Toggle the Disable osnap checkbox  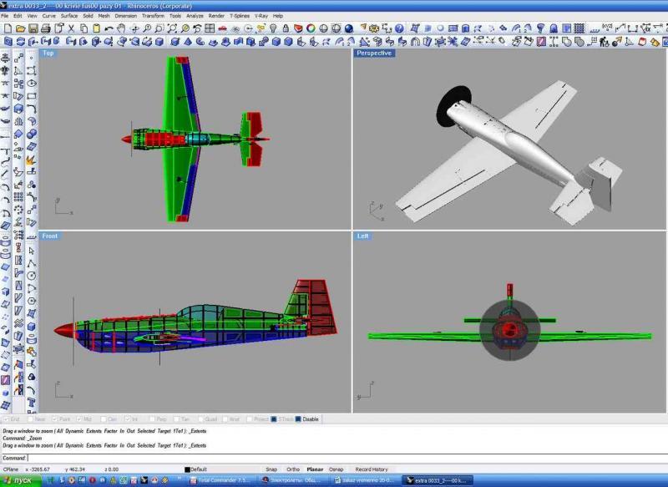point(297,419)
